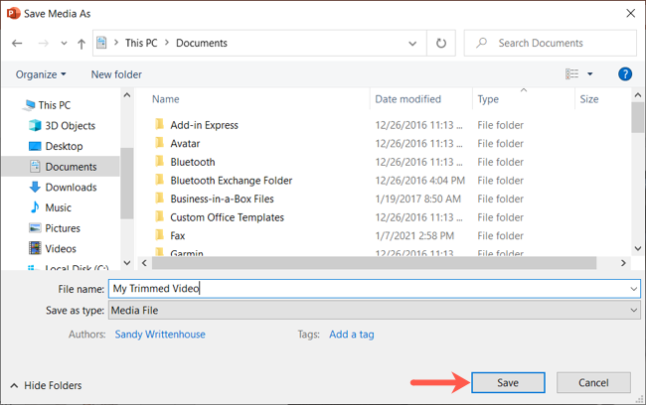Open the blue Help icon

click(624, 74)
